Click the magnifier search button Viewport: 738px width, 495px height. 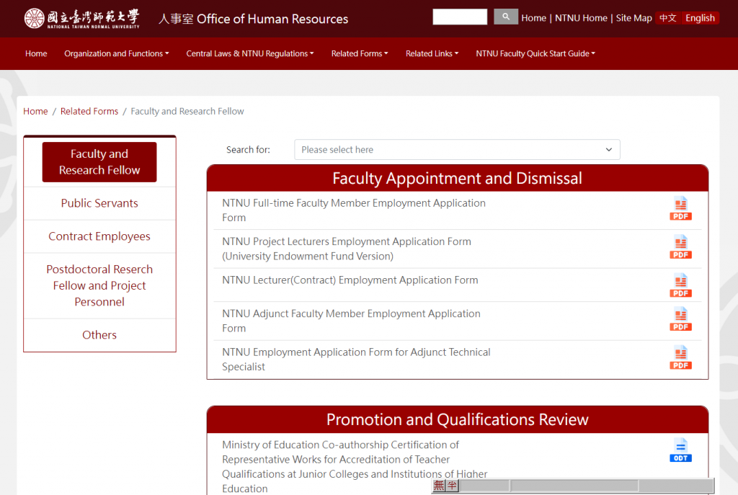[x=505, y=17]
